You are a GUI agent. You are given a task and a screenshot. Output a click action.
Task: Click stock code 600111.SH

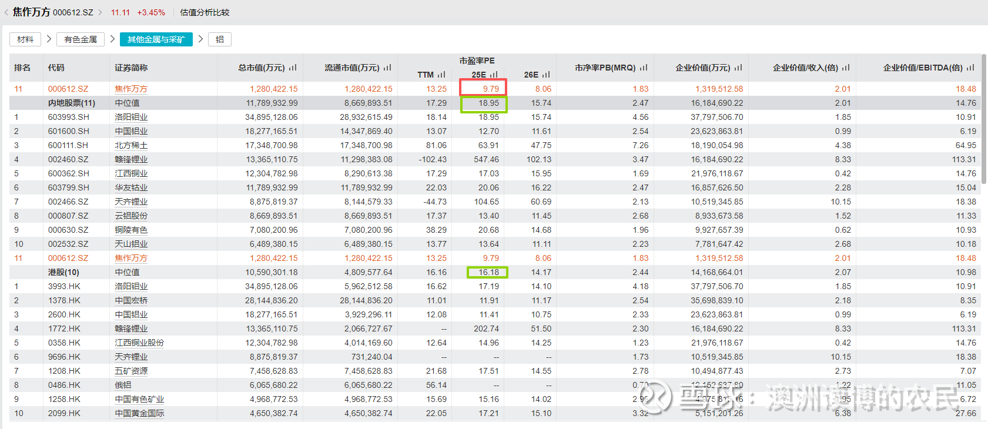(68, 145)
